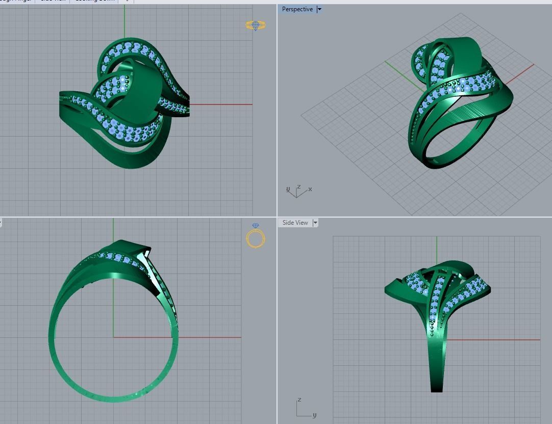Open the Side View viewport dropdown arrow

pos(315,223)
